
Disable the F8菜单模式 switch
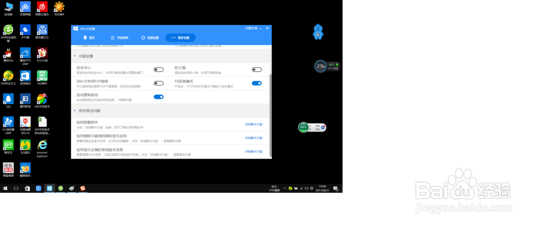point(256,83)
